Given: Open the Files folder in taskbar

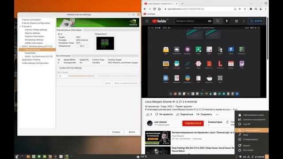Looking at the screenshot, I should pos(28,157).
